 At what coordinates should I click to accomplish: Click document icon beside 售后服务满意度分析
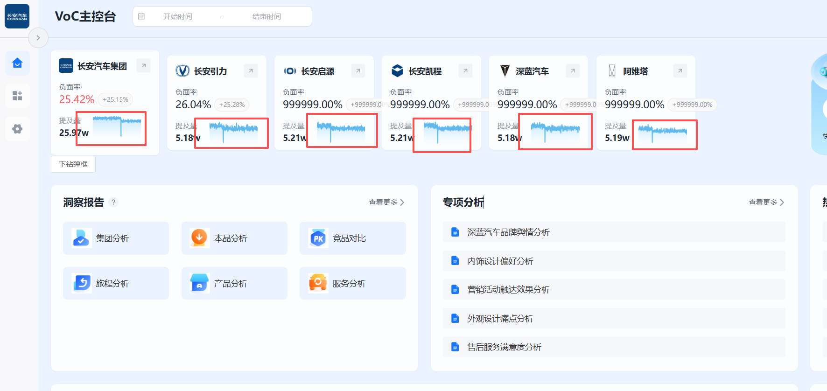(x=455, y=347)
